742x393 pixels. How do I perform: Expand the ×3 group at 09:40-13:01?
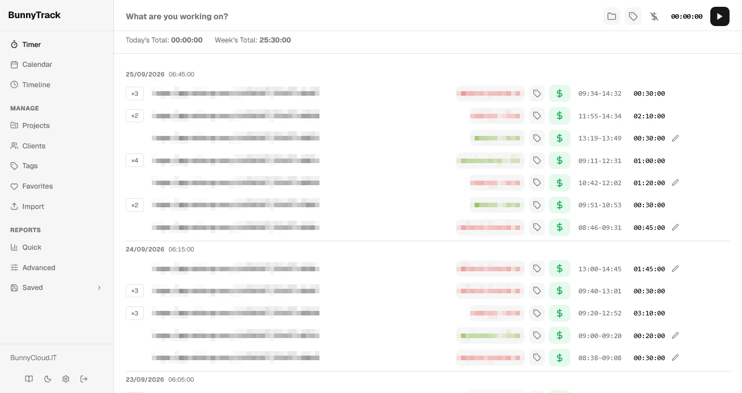pyautogui.click(x=135, y=291)
